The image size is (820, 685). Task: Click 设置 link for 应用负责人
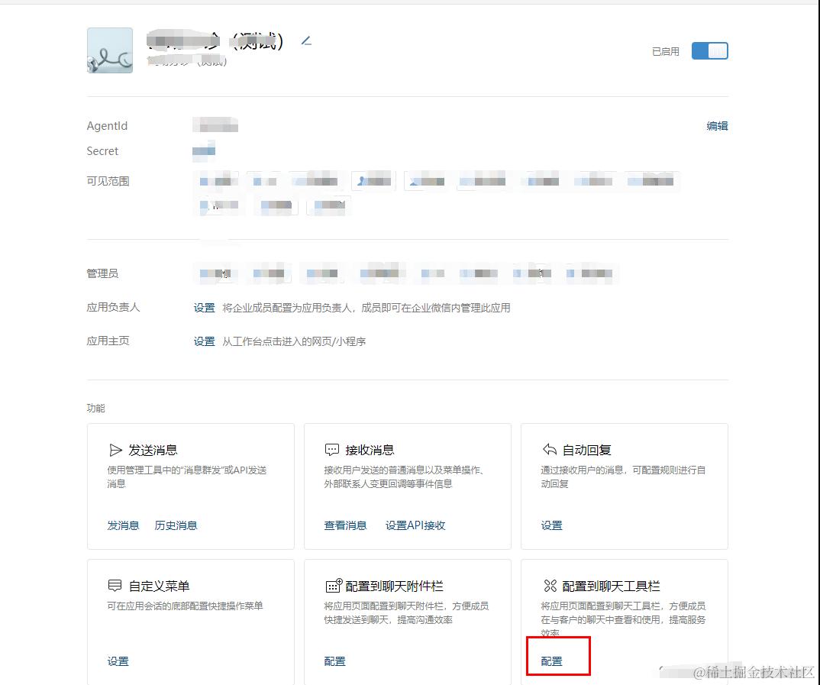click(204, 308)
